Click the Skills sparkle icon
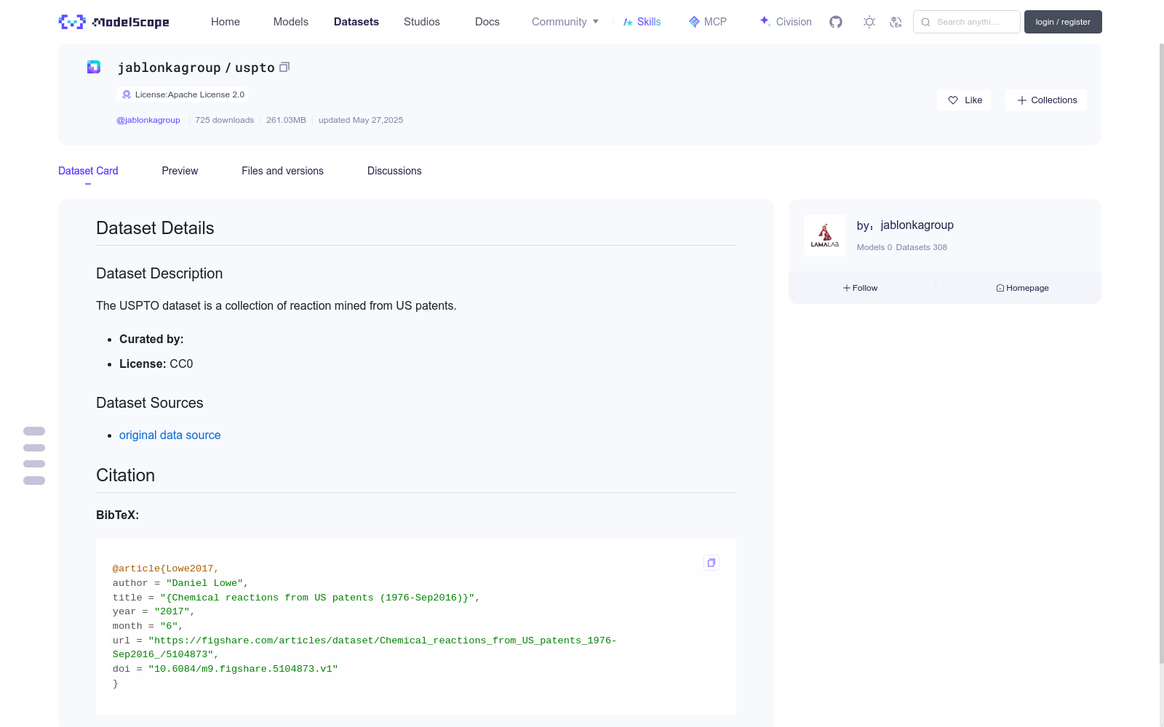 (x=628, y=22)
